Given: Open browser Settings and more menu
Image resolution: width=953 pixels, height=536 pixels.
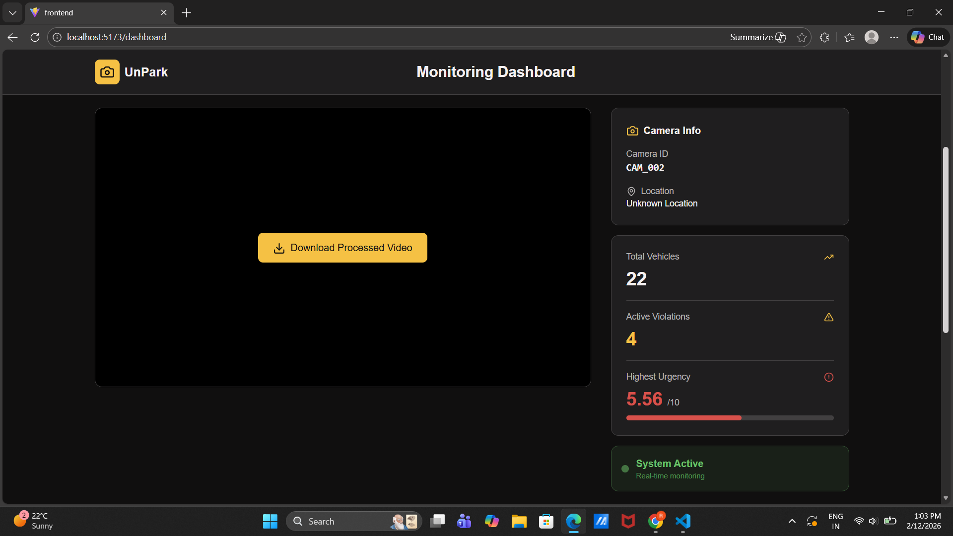Looking at the screenshot, I should 894,37.
